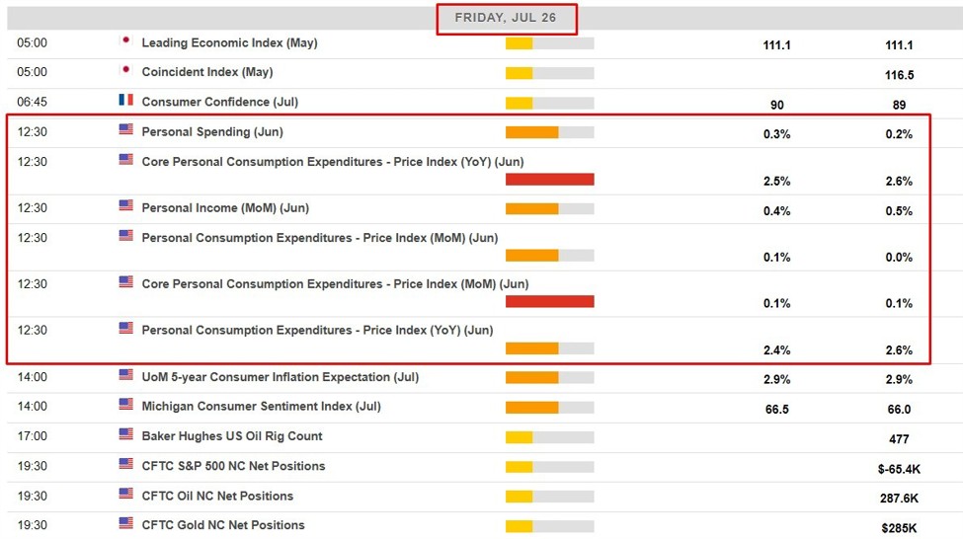963x539 pixels.
Task: Click the US flag beside Personal Income (MoM)
Action: pos(125,206)
